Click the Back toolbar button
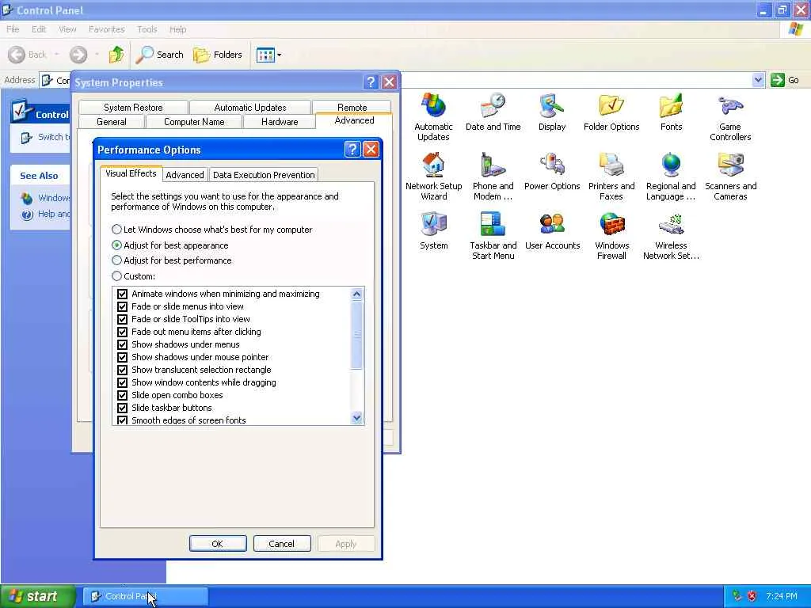This screenshot has height=608, width=811. (28, 55)
